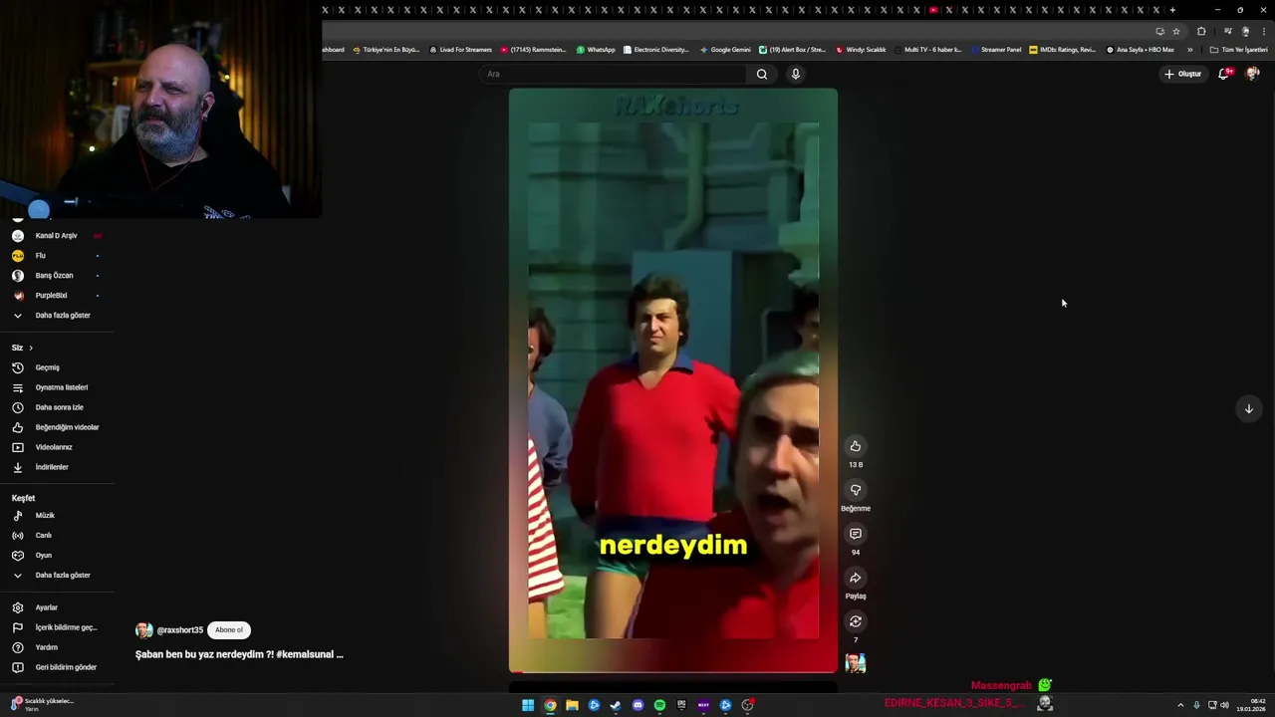Open Chrome from the taskbar

point(550,705)
